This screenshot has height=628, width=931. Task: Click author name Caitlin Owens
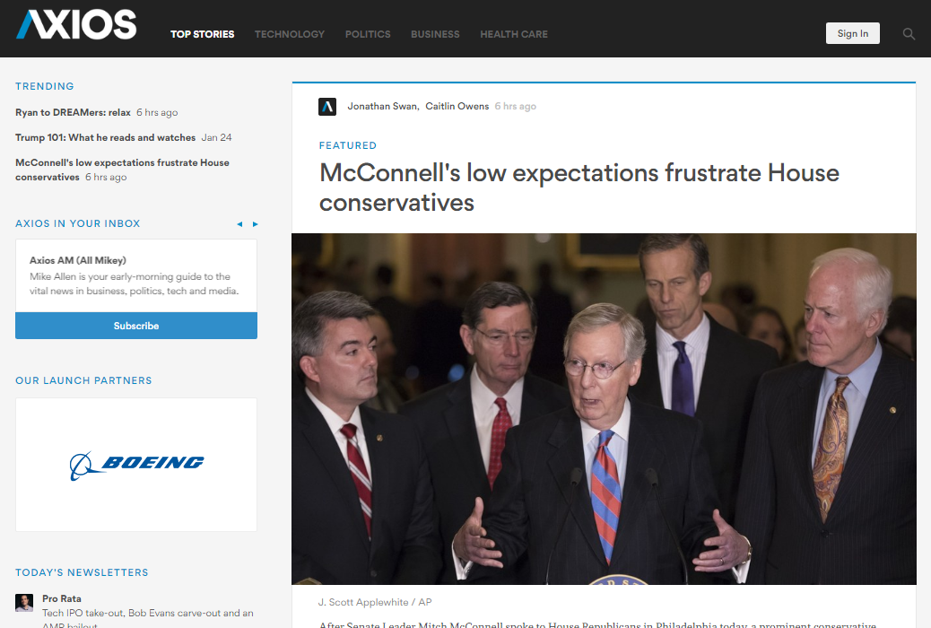(x=457, y=107)
